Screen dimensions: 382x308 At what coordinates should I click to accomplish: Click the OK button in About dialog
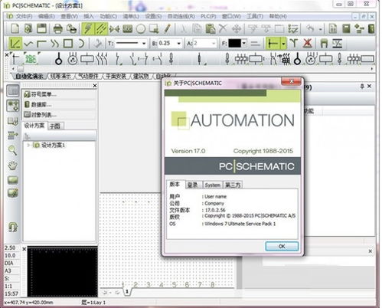(282, 246)
